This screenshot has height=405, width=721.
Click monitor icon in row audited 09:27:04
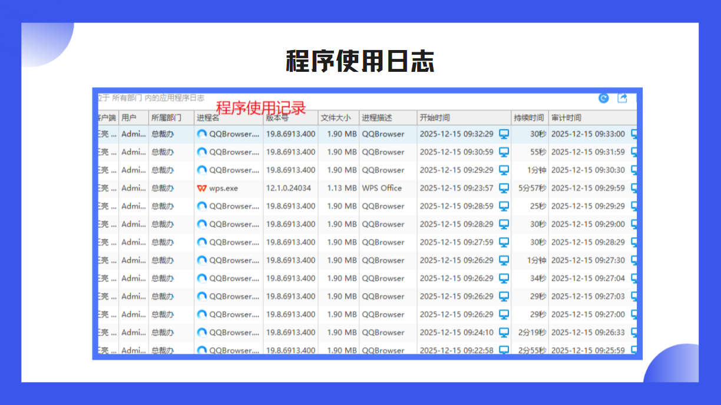504,278
